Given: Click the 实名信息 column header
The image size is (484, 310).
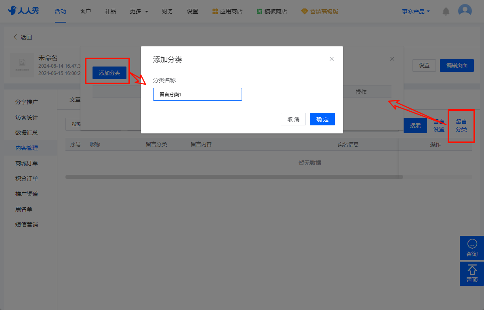Looking at the screenshot, I should click(348, 144).
